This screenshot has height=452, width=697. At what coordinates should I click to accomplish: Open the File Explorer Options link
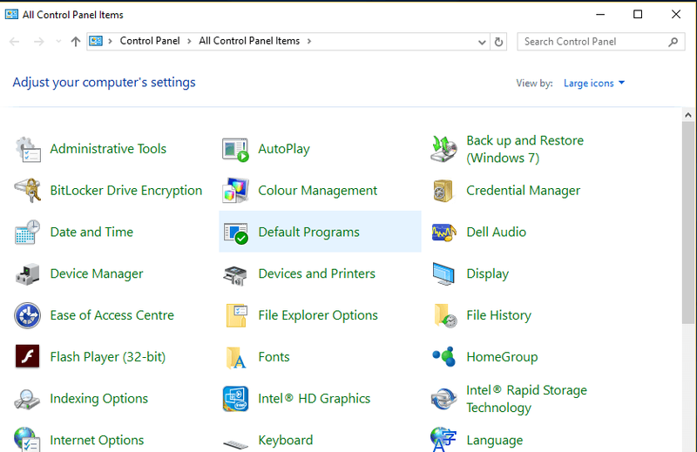tap(318, 315)
